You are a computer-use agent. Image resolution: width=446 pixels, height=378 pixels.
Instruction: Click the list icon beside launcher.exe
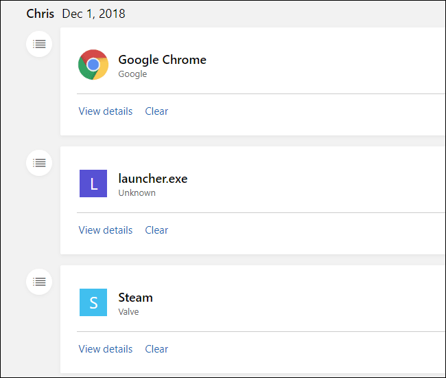(x=40, y=163)
